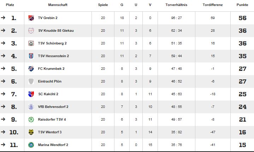The image size is (254, 152).
Task: Open the TSV Schönberg 2 club logo
Action: [31, 43]
